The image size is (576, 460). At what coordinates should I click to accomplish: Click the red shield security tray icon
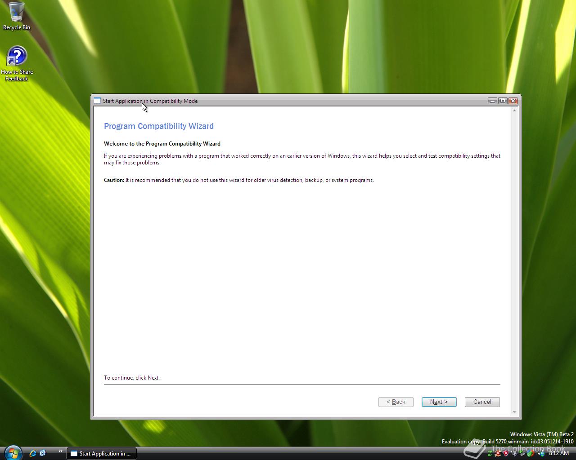pos(506,453)
